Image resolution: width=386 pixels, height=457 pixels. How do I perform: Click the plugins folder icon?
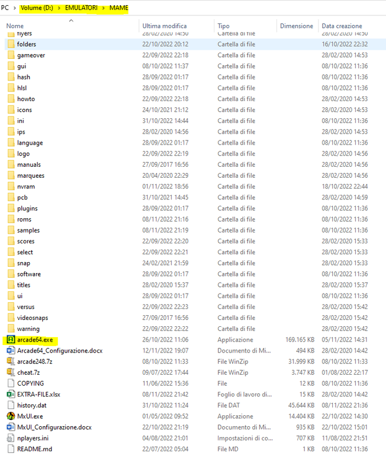click(11, 209)
